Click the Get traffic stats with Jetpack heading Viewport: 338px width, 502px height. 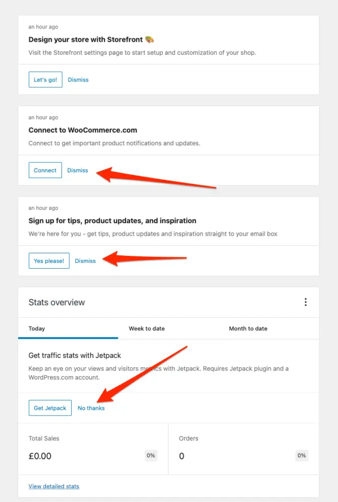[75, 355]
